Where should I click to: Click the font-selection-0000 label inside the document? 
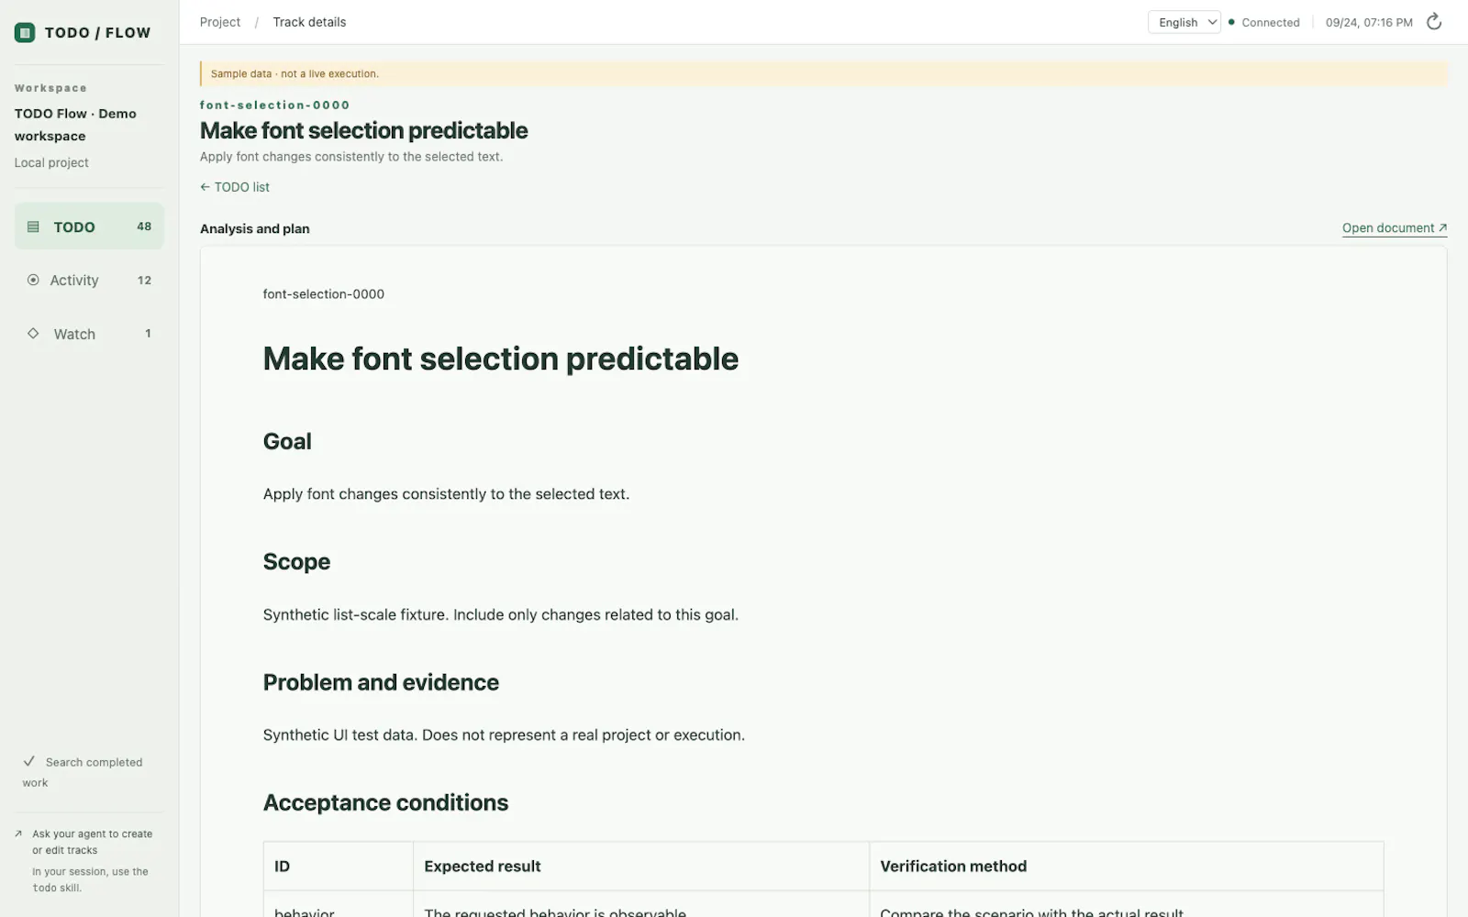point(324,293)
